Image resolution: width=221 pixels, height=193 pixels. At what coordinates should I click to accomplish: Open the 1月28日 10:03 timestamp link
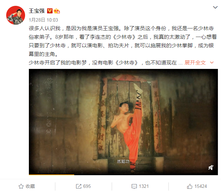(43, 20)
